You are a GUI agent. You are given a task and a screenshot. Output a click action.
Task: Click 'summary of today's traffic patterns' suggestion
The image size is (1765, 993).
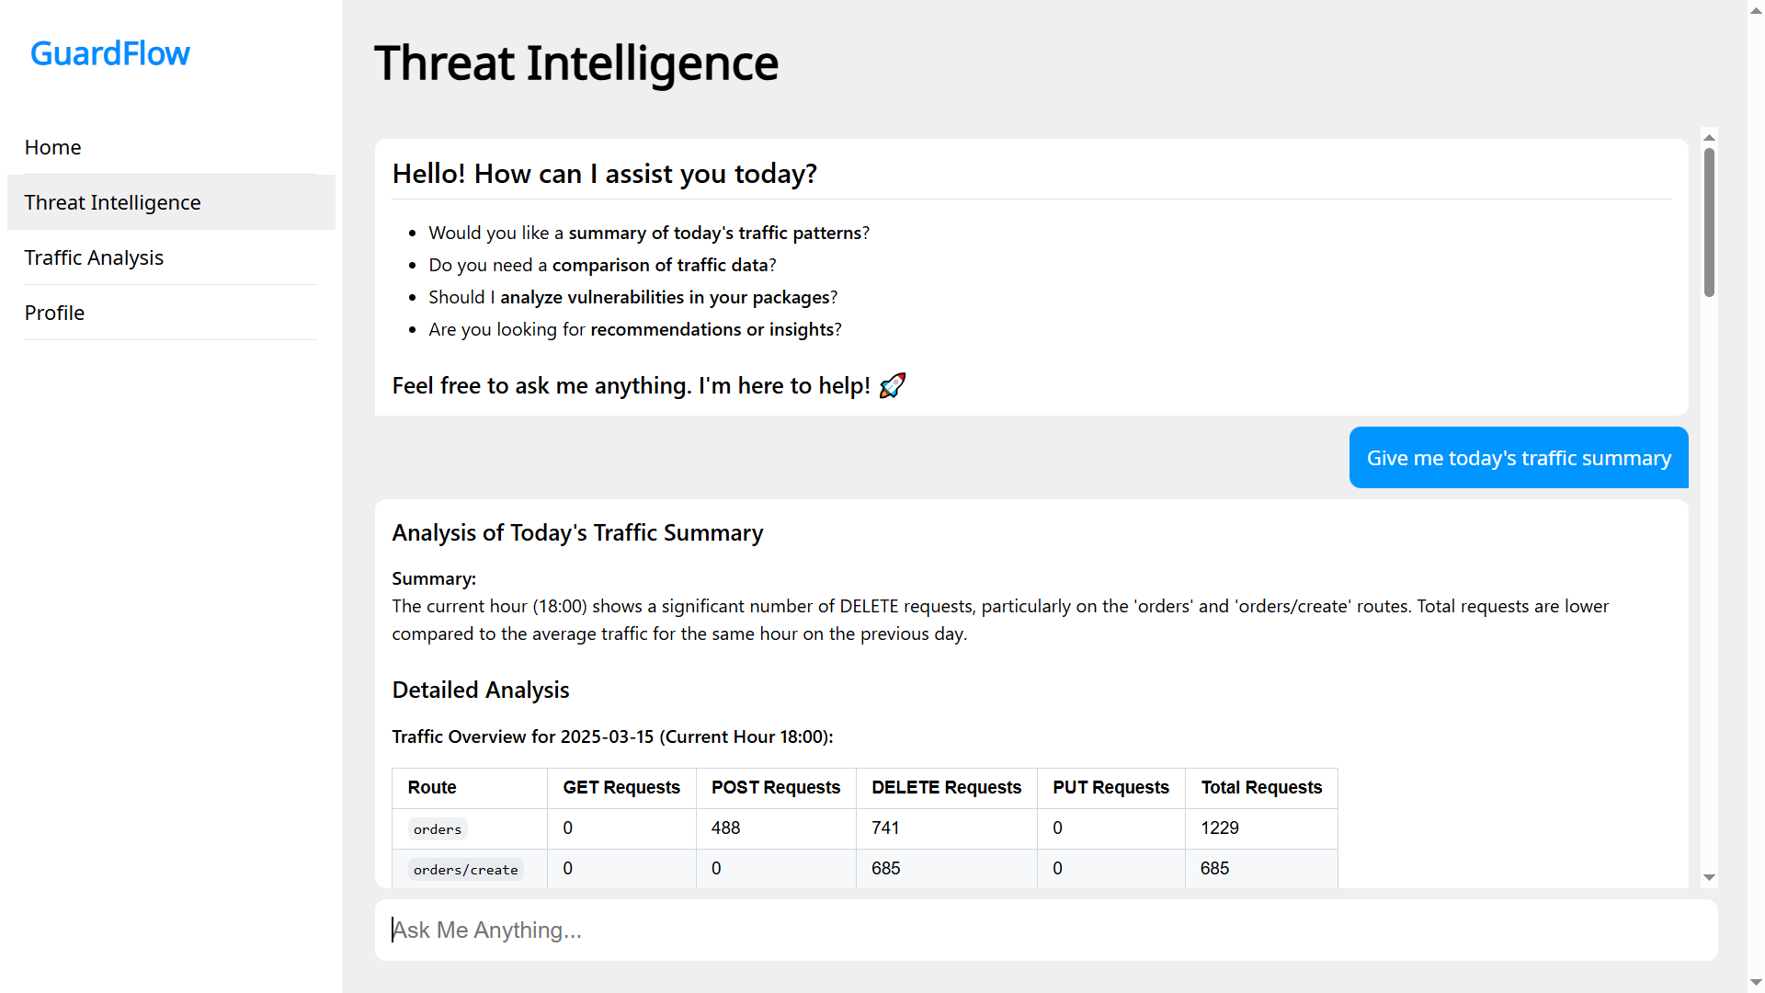pos(714,233)
